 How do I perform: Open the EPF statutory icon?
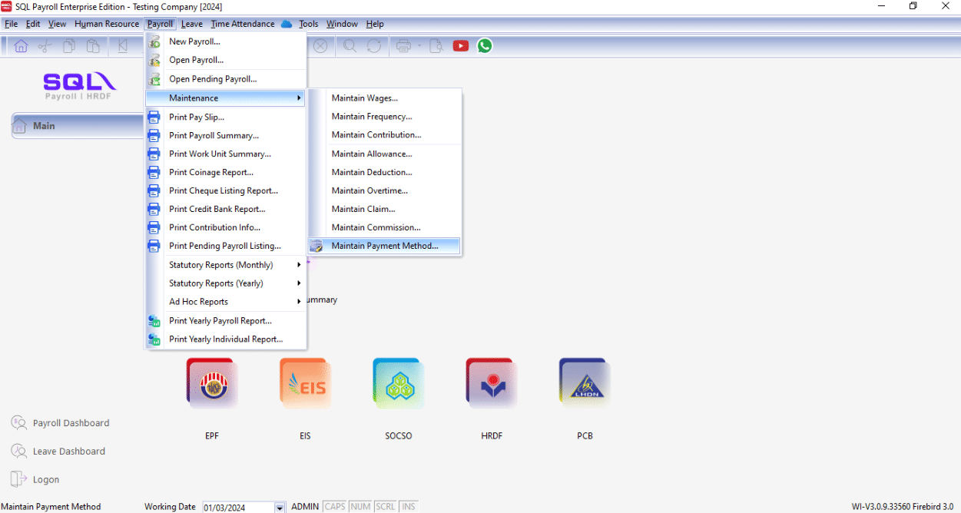click(x=211, y=383)
